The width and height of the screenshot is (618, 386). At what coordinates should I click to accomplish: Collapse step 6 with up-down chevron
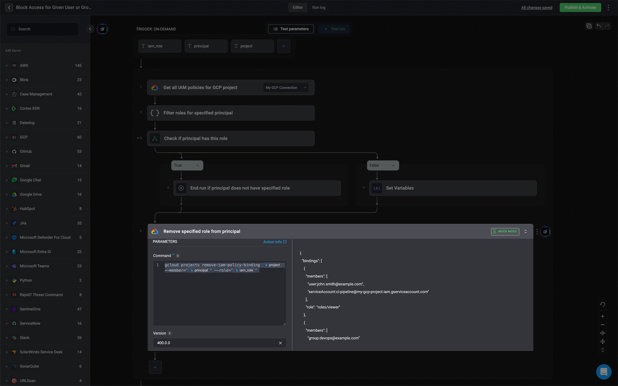point(525,232)
